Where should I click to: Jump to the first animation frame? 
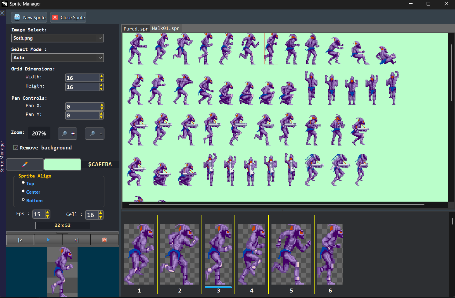point(20,240)
